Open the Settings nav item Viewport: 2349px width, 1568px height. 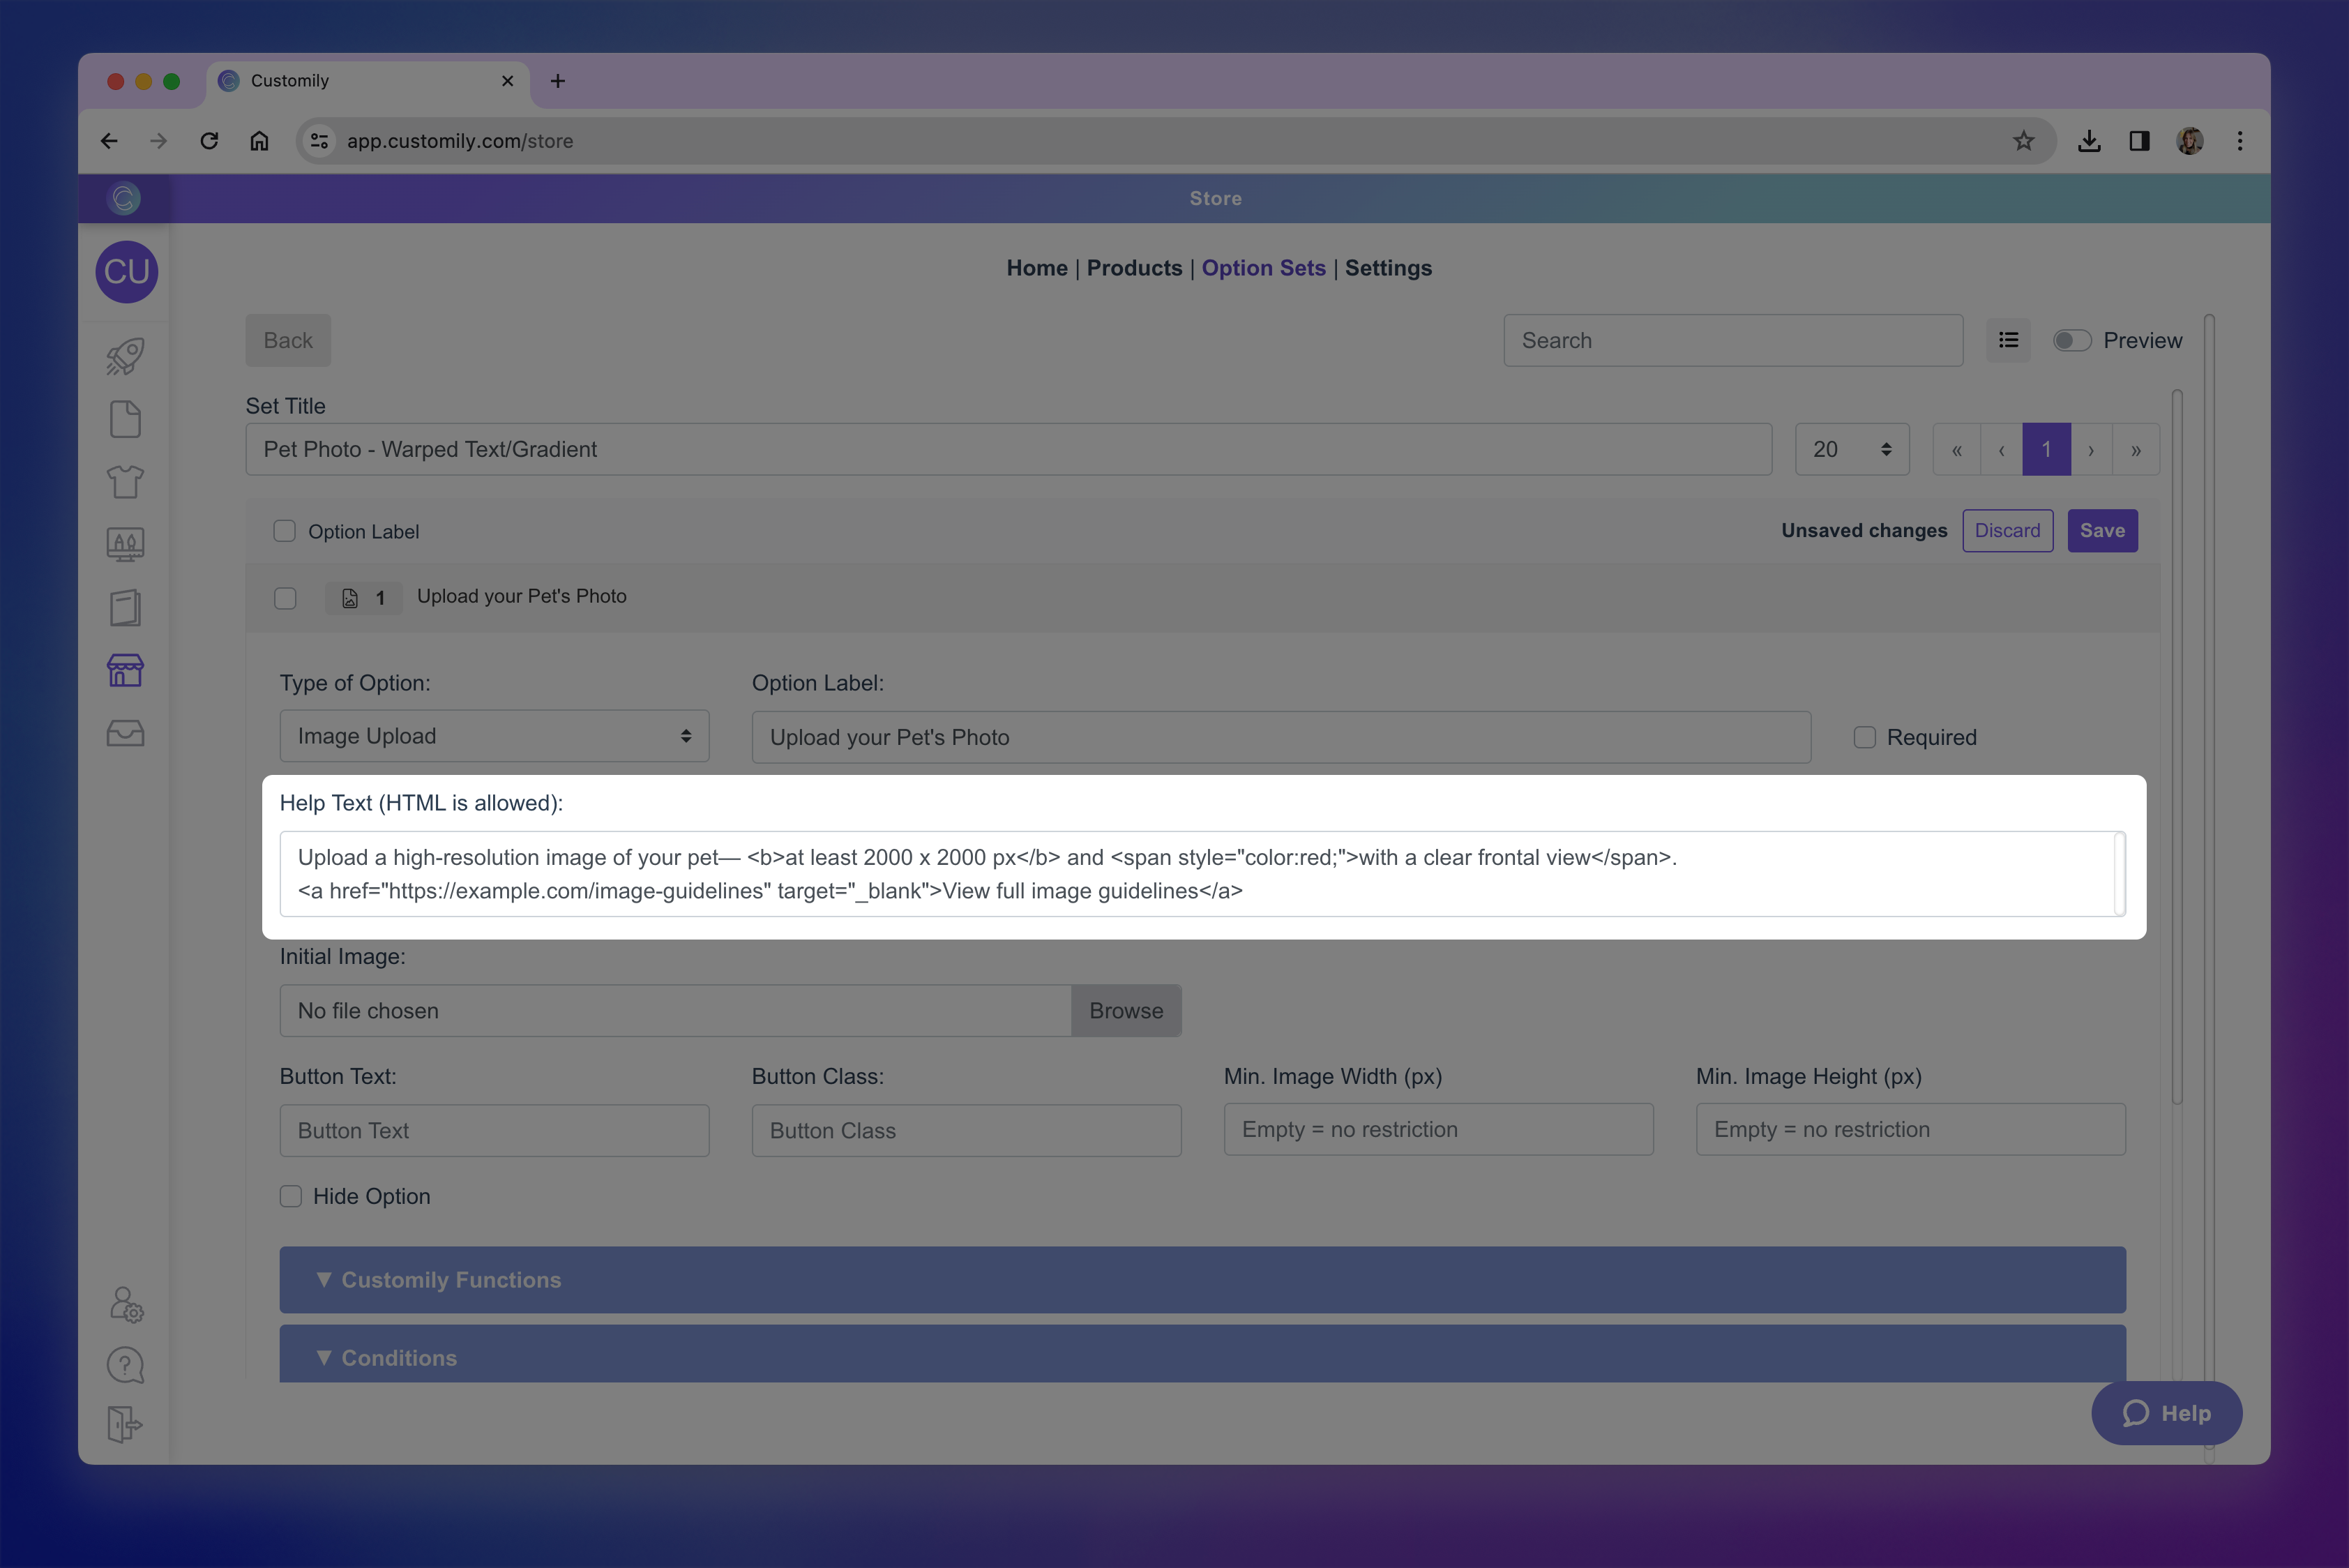click(1388, 268)
